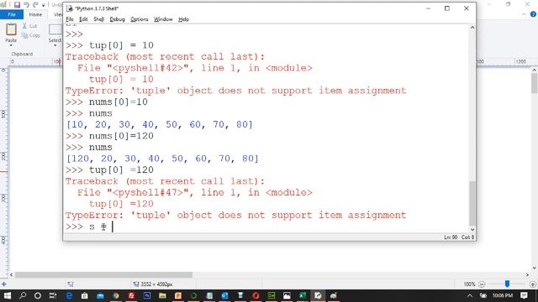Expand the Paste dropdown arrow
The height and width of the screenshot is (302, 538).
point(11,45)
